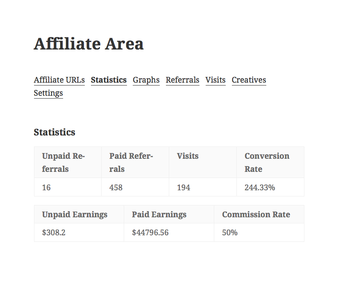Click the Conversion Rate column header
Viewport: 338px width, 284px height.
(x=267, y=162)
